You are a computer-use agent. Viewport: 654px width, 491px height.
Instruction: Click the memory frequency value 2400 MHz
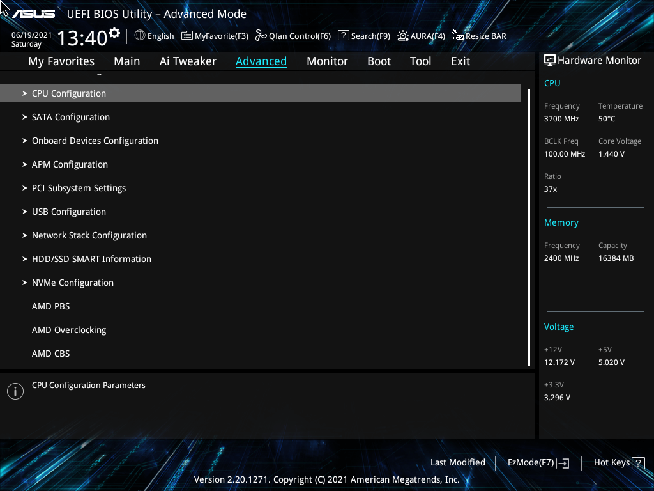(x=561, y=258)
